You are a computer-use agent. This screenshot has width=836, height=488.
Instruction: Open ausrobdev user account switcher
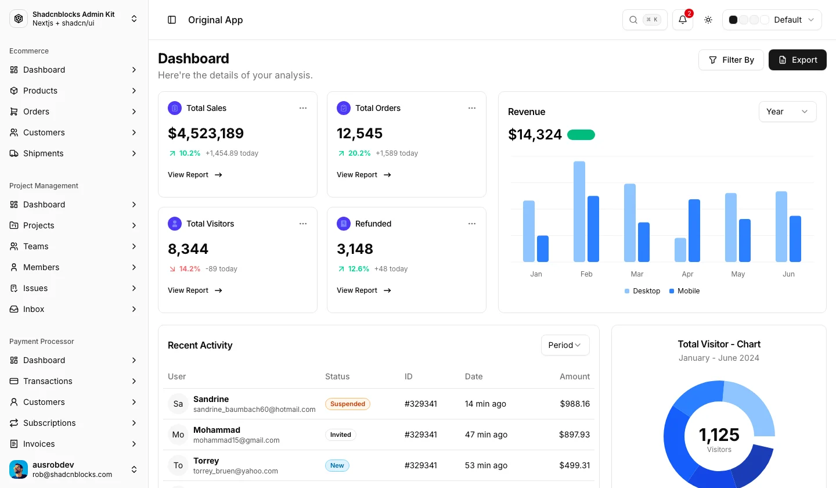[74, 469]
